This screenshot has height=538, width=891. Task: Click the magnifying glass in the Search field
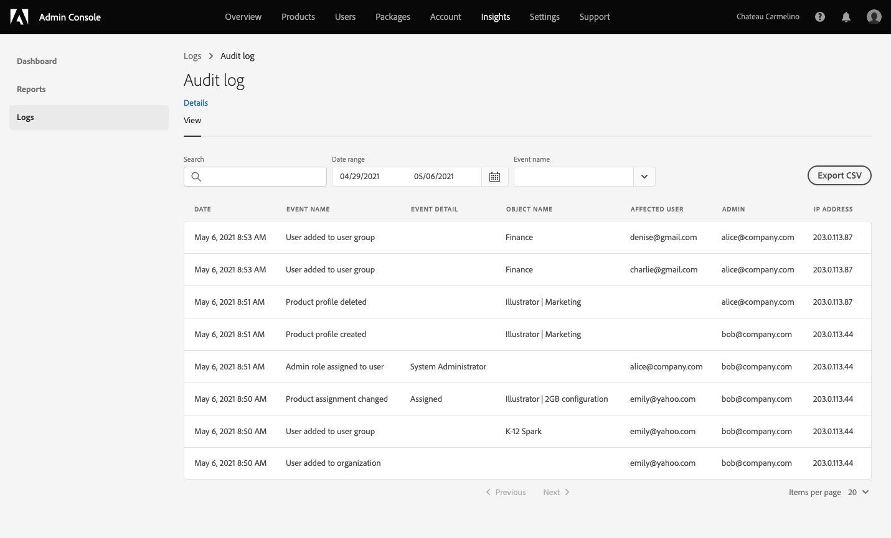click(196, 177)
